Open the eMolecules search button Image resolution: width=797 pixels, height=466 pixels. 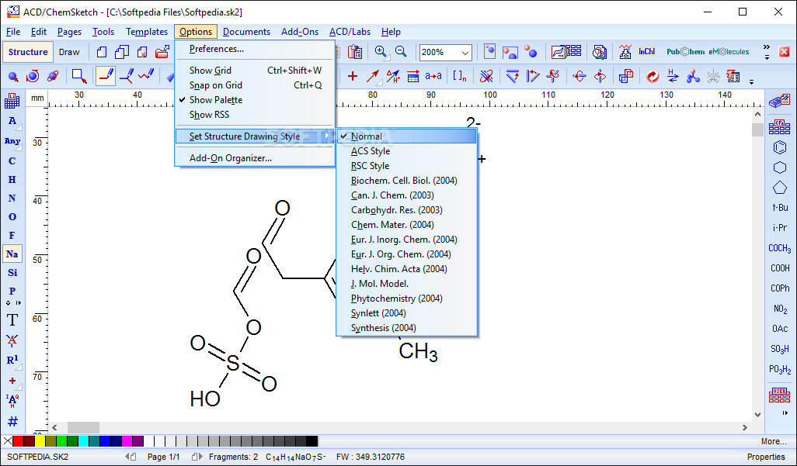tap(729, 52)
